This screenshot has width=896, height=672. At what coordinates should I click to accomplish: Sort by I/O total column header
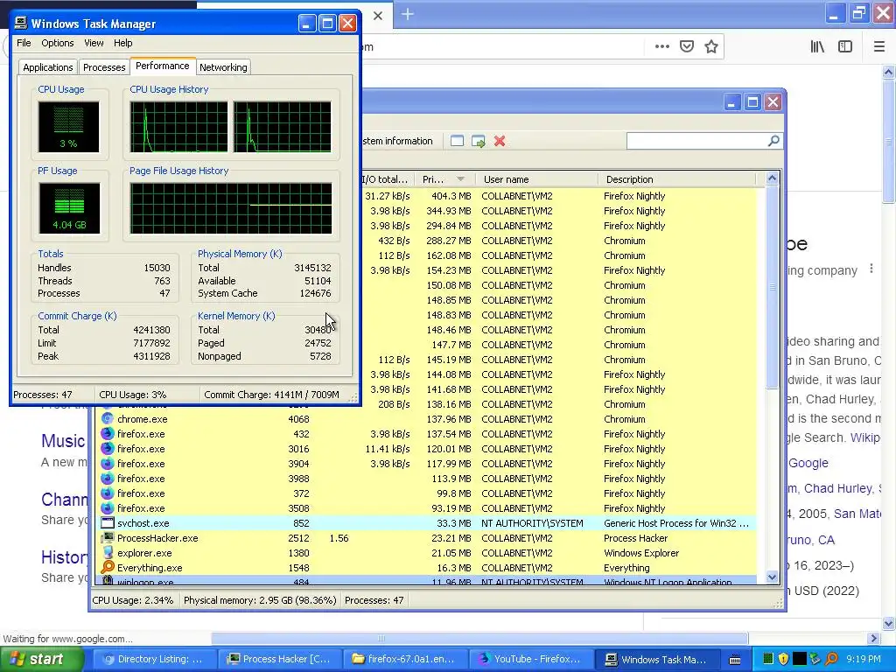[387, 179]
